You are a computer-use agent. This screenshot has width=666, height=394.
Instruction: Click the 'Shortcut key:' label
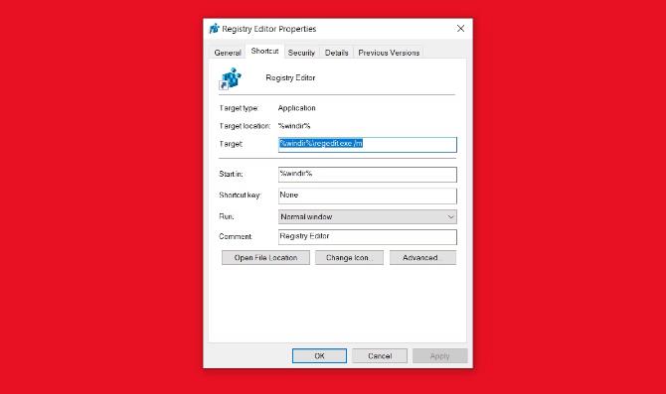point(240,196)
